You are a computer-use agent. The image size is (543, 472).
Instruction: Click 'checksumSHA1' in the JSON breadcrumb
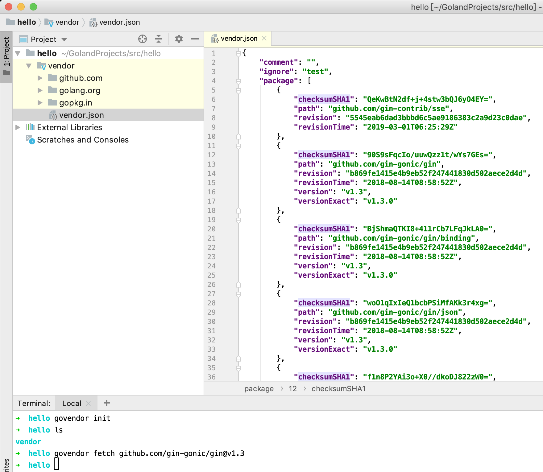coord(338,389)
